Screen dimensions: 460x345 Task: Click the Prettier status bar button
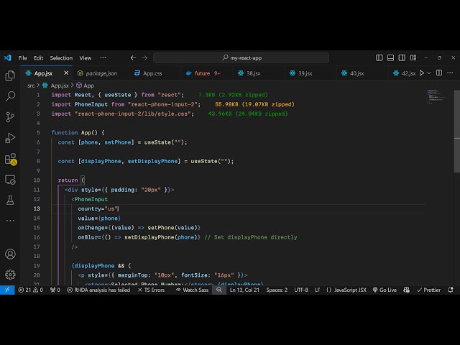click(430, 290)
